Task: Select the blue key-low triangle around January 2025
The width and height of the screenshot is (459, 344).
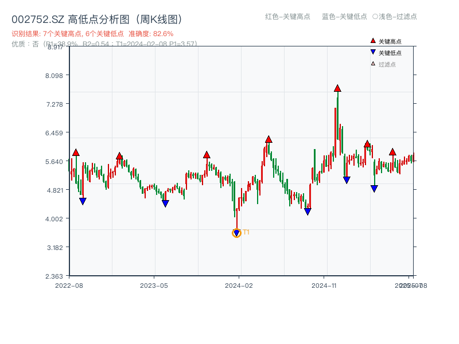Action: coord(347,180)
